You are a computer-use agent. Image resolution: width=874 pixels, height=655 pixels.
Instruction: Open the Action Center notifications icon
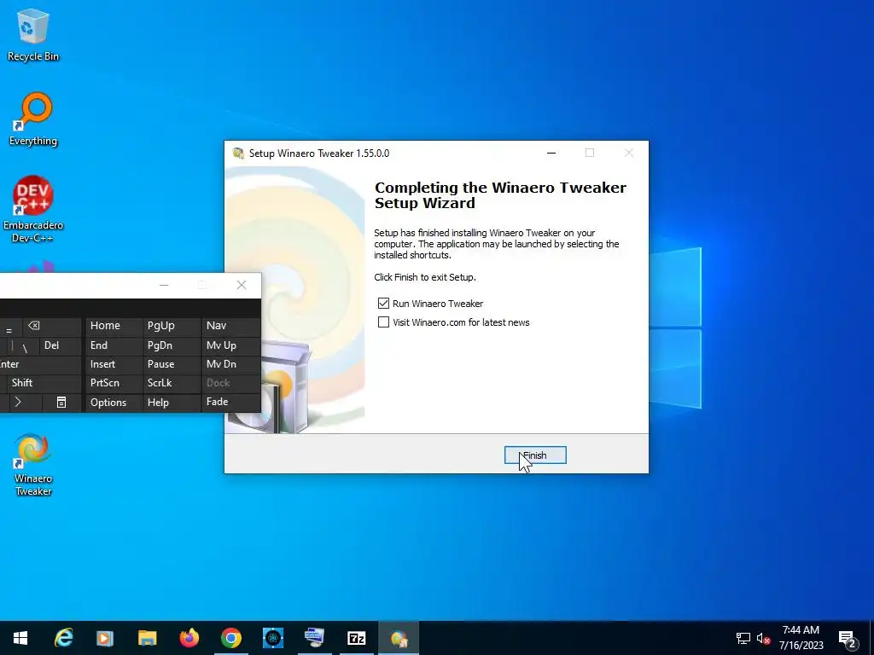pos(848,638)
